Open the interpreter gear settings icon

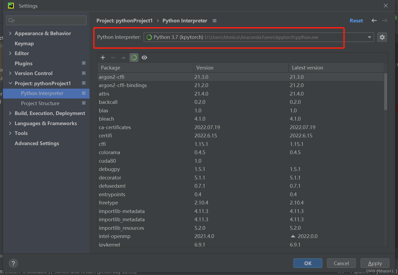(x=382, y=37)
